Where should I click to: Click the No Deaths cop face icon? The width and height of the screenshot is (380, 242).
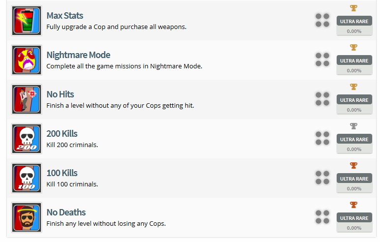pos(27,217)
